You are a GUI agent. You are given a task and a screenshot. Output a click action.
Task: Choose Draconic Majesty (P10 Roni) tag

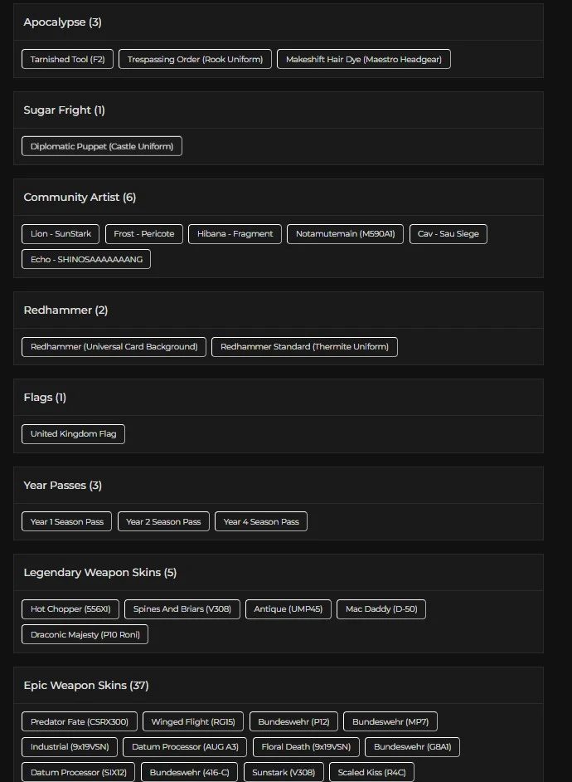pyautogui.click(x=85, y=634)
